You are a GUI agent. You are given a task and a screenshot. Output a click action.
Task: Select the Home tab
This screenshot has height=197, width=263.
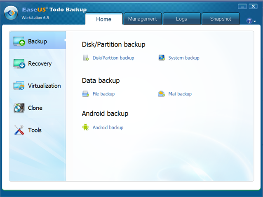click(x=103, y=19)
